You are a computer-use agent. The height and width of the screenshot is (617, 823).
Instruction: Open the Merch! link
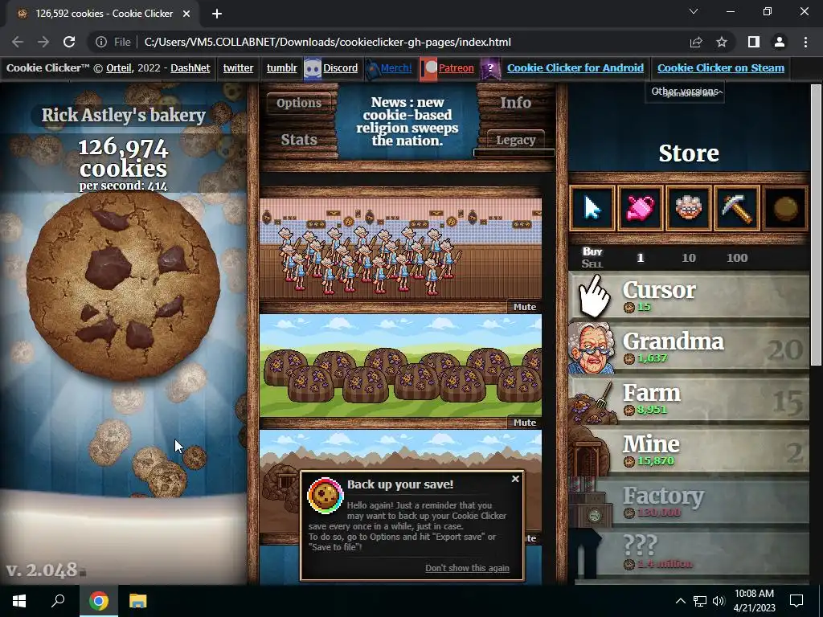pos(395,67)
